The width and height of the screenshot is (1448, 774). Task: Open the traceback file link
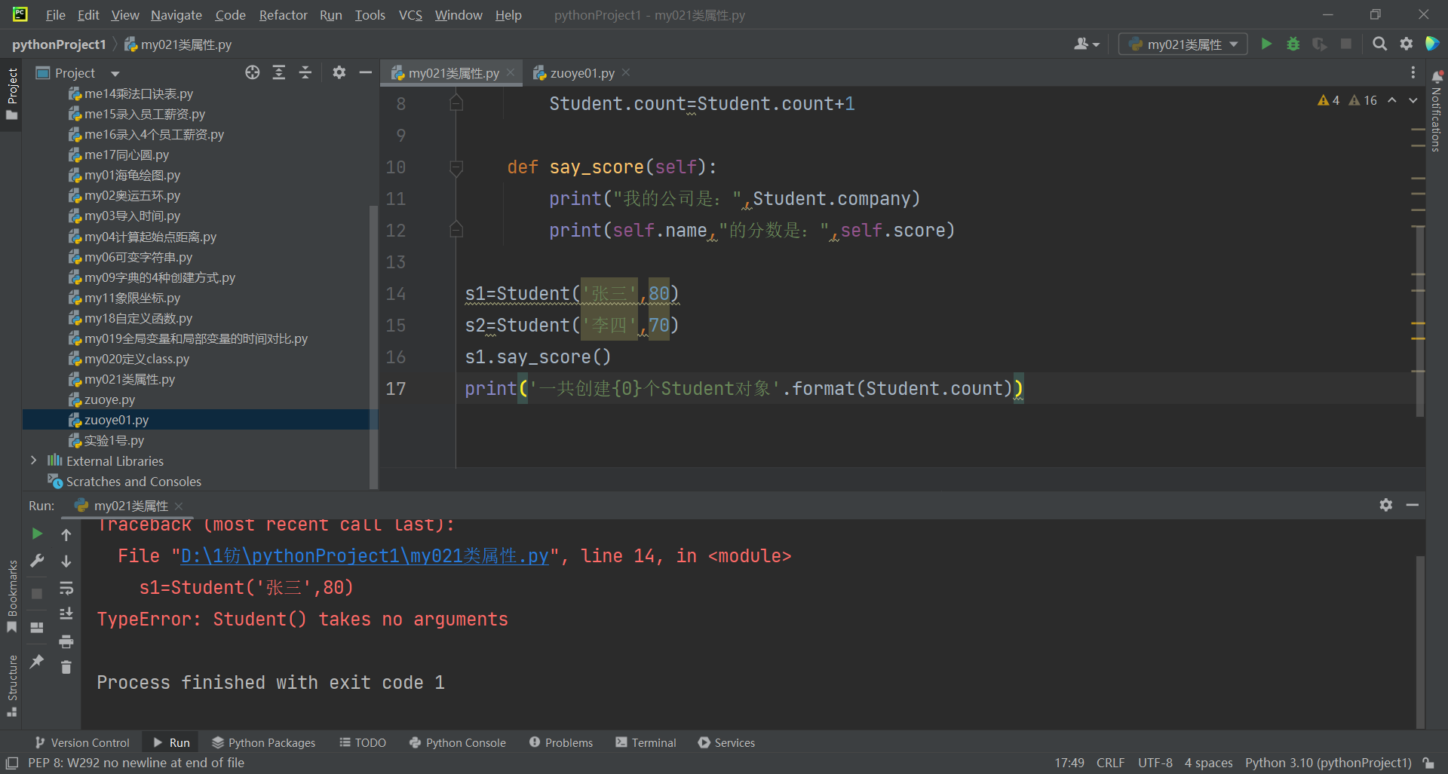coord(365,556)
